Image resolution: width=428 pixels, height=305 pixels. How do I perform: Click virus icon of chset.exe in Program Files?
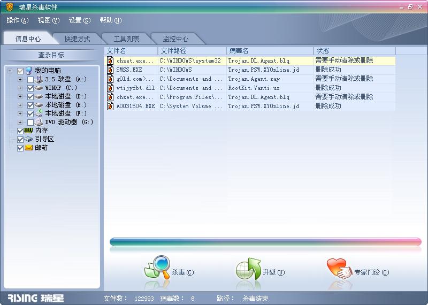110,97
